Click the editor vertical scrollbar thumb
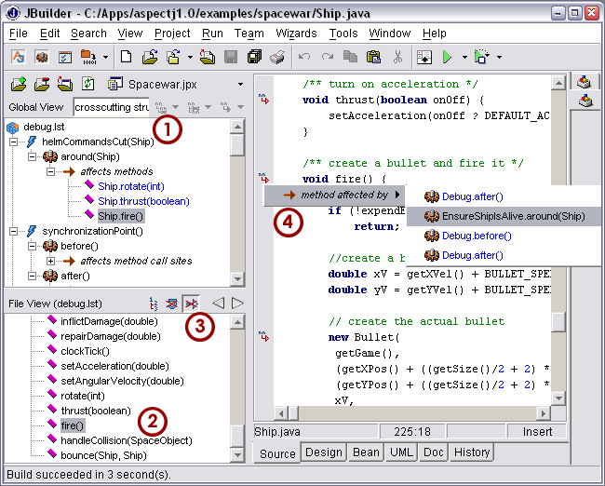 558,321
